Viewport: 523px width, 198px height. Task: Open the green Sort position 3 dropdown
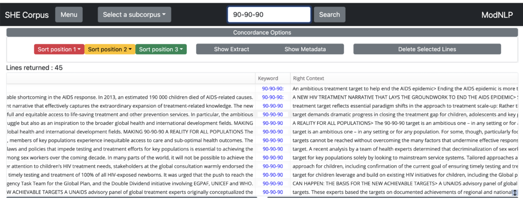tap(161, 49)
